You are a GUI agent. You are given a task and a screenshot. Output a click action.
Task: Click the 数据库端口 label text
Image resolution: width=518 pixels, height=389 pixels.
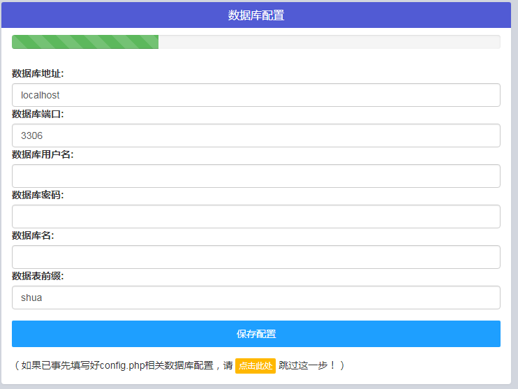pyautogui.click(x=38, y=114)
